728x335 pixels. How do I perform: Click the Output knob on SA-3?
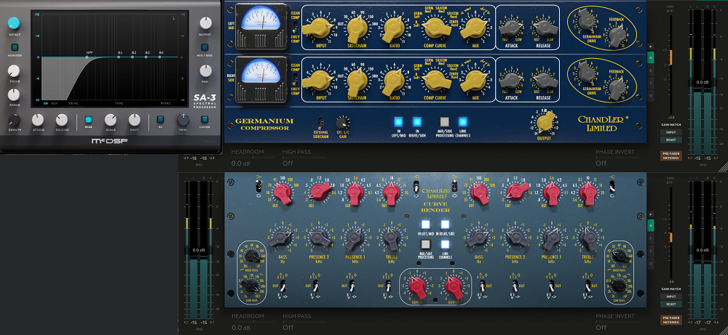click(x=206, y=23)
